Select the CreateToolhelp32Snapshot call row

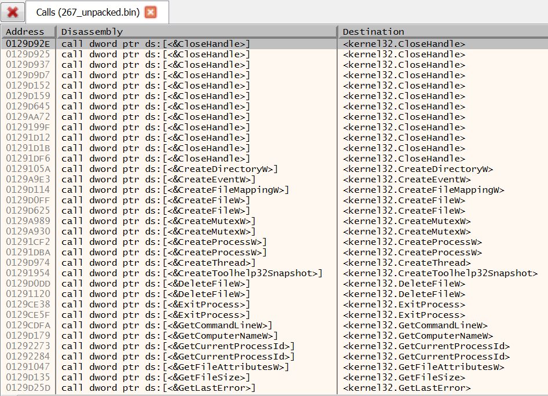tap(174, 273)
